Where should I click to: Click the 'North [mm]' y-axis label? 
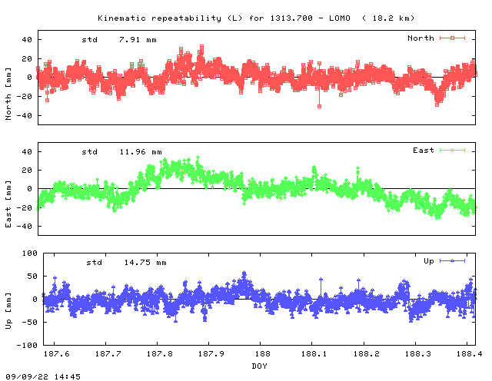(x=8, y=94)
